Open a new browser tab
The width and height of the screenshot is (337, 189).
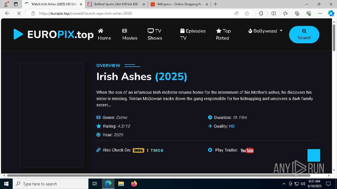pos(215,4)
